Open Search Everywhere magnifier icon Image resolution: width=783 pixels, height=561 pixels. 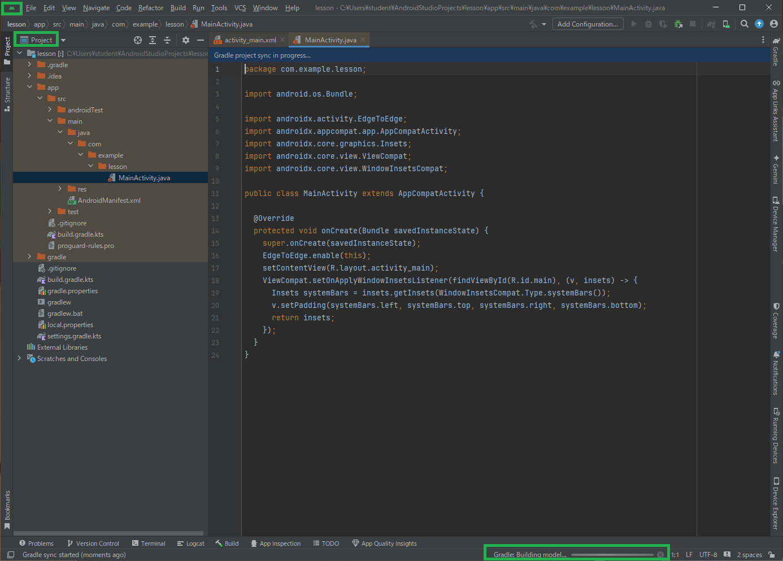pyautogui.click(x=745, y=24)
